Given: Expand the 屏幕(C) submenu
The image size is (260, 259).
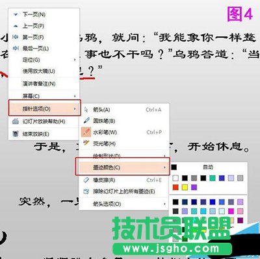Looking at the screenshot, I should click(44, 96).
